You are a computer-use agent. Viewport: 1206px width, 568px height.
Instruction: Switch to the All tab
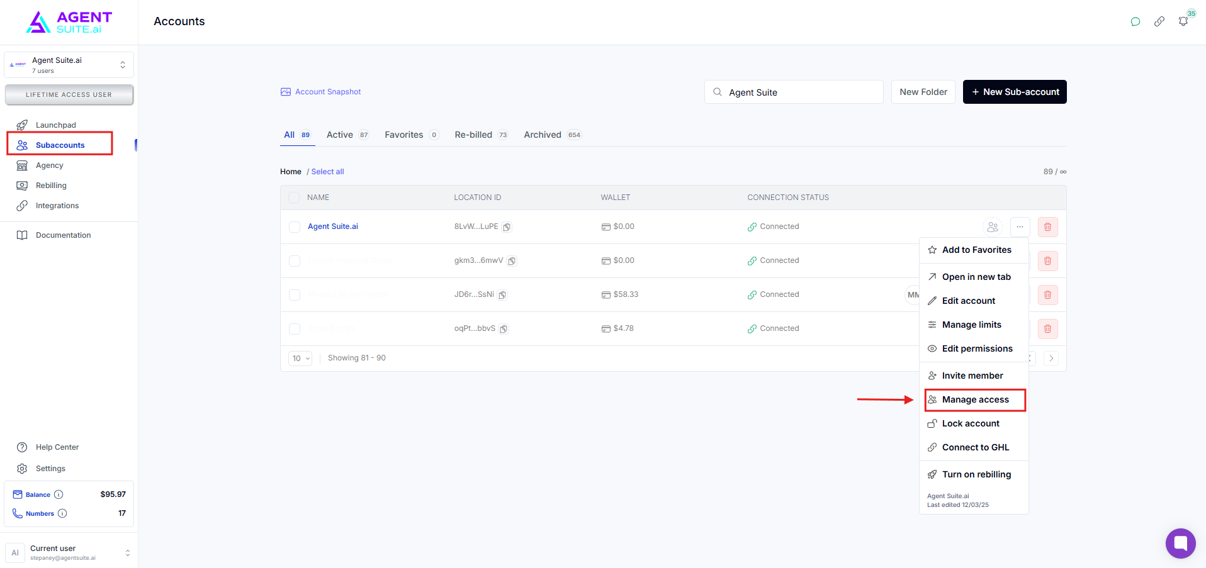click(x=297, y=135)
